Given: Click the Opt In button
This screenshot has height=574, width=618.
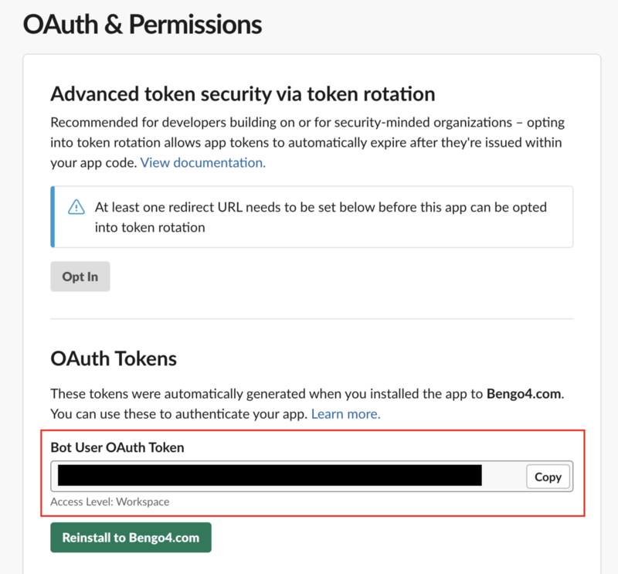Looking at the screenshot, I should 80,277.
